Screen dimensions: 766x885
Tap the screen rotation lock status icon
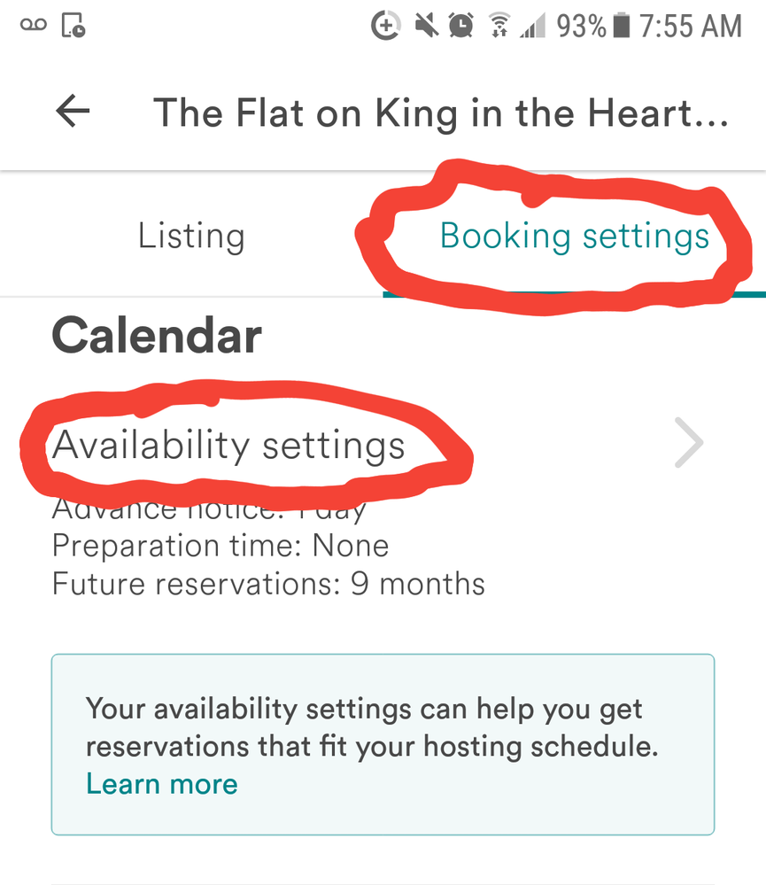point(73,27)
